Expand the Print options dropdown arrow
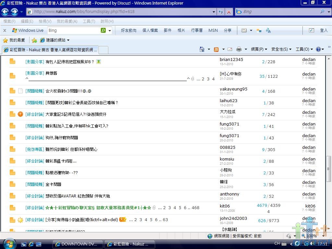 point(246,49)
